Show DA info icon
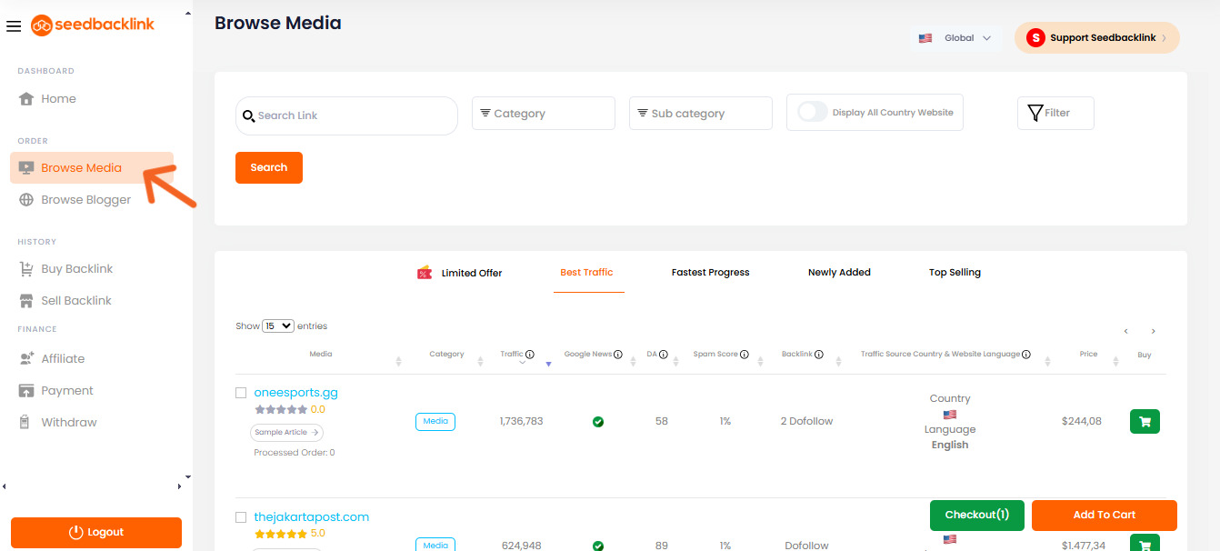 tap(664, 355)
